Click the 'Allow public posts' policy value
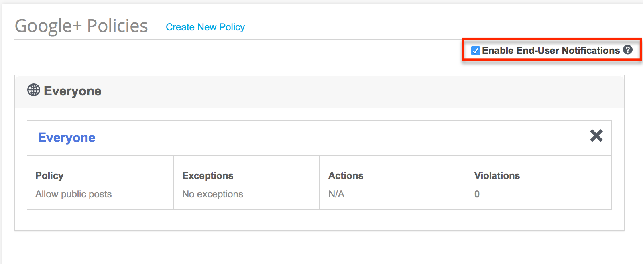643x264 pixels. [73, 194]
